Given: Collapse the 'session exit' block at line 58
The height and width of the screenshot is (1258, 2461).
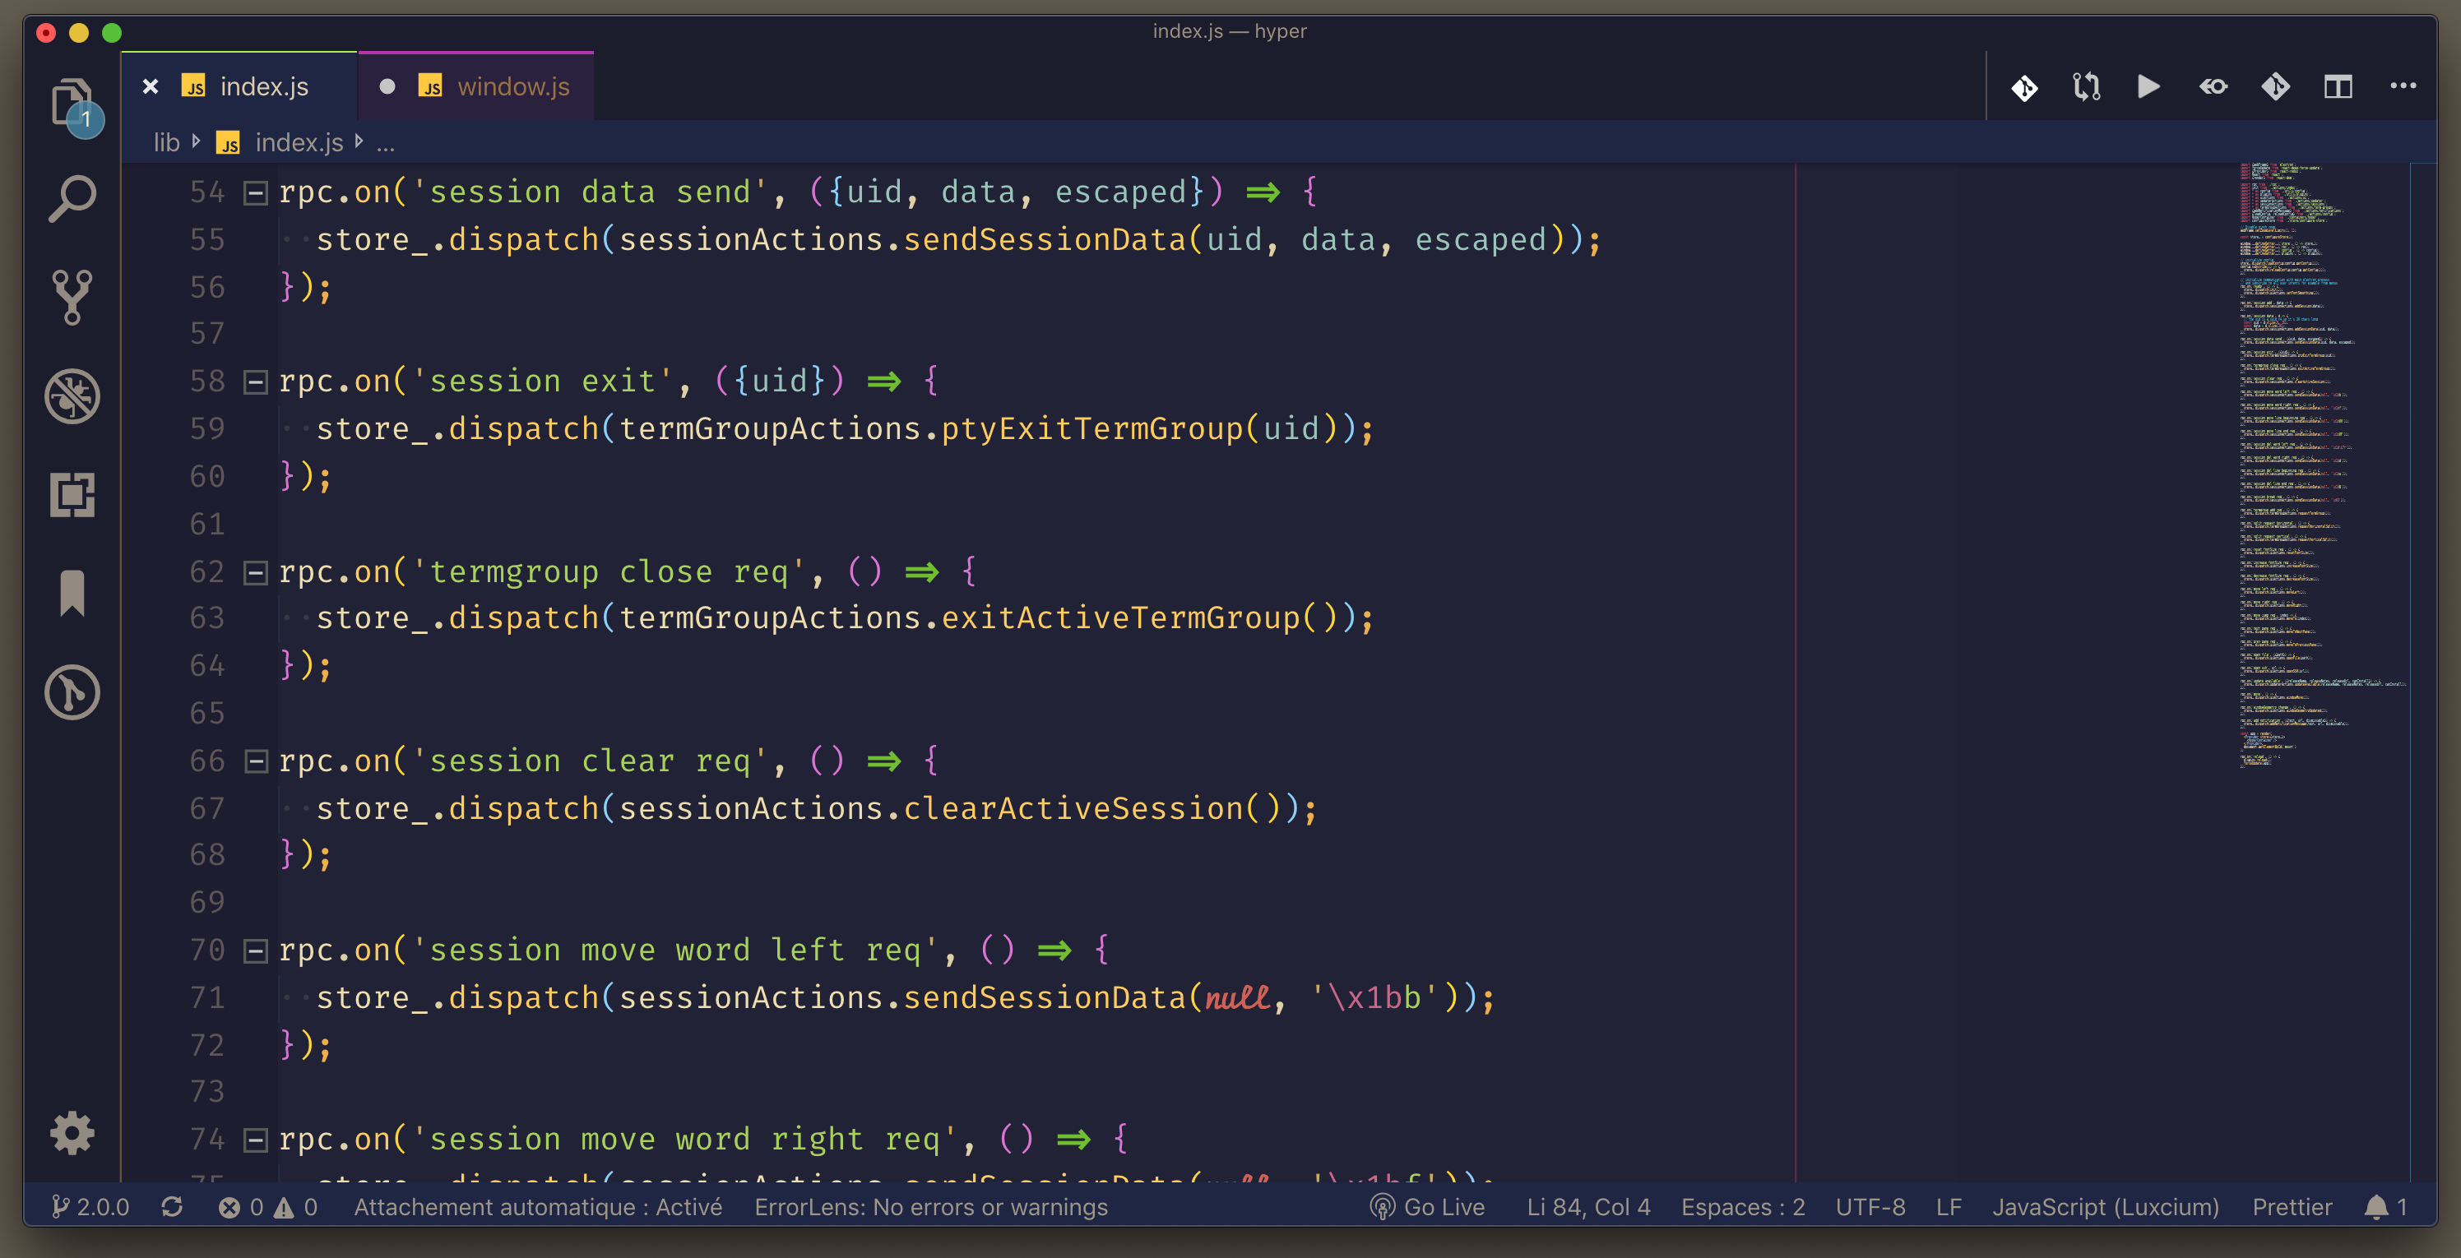Looking at the screenshot, I should click(255, 382).
